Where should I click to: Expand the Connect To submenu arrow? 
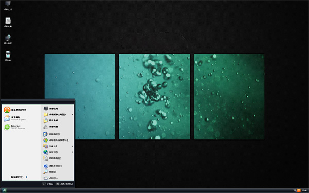click(73, 152)
